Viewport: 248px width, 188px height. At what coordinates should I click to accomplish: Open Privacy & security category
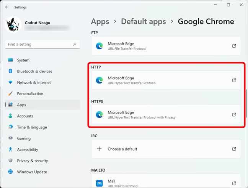point(42,161)
